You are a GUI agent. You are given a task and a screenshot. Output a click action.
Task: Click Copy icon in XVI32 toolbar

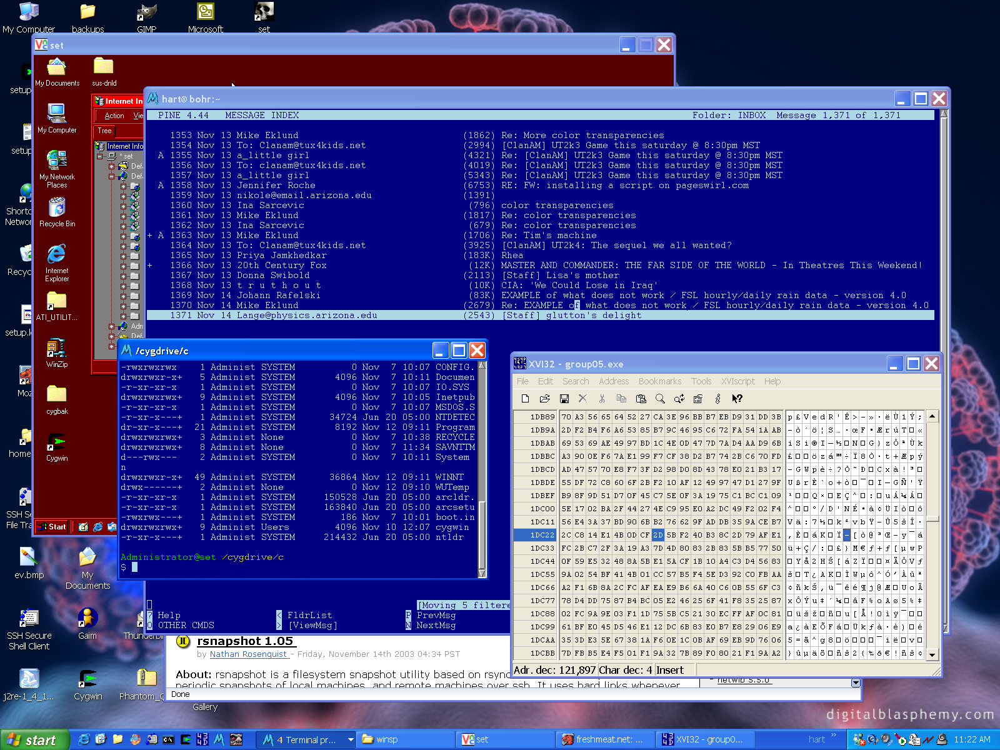pyautogui.click(x=621, y=399)
